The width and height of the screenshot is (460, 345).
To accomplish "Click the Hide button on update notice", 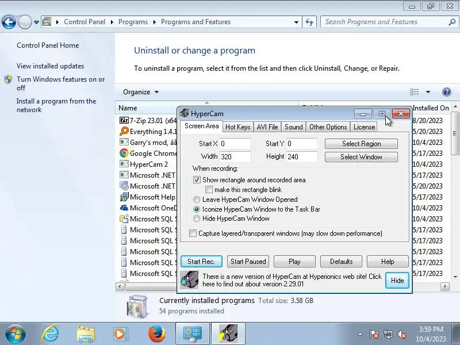I will click(x=397, y=280).
